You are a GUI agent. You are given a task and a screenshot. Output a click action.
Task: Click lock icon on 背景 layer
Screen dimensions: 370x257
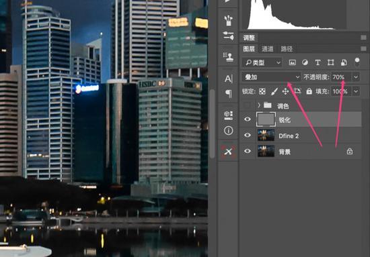350,151
